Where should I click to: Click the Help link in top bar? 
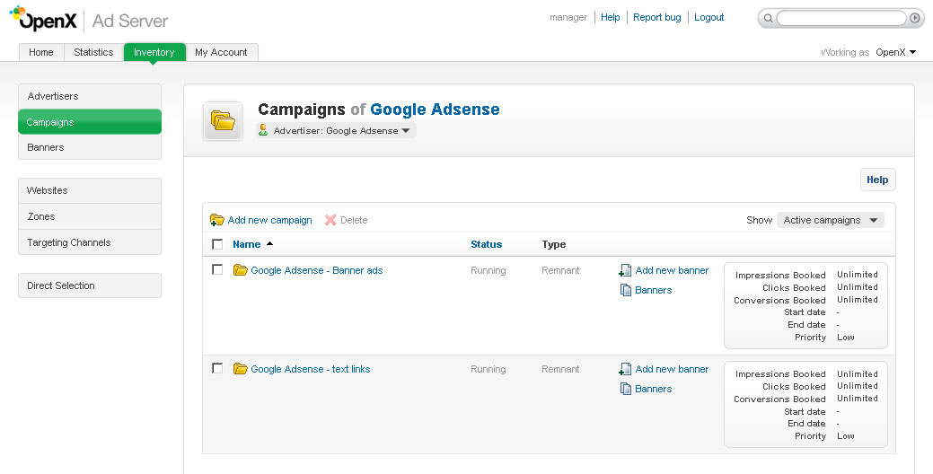[610, 17]
